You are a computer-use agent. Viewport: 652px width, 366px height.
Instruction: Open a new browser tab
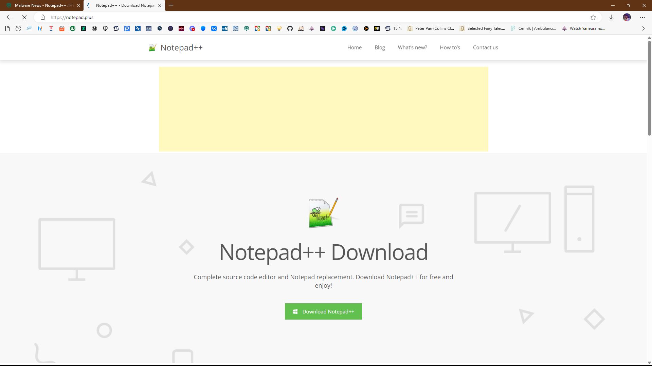[171, 5]
